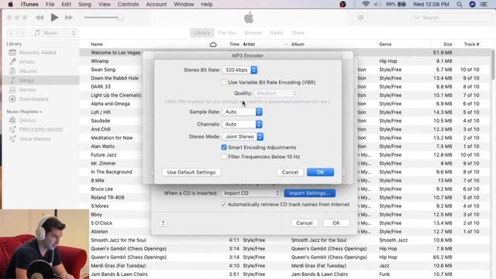Viewport: 496px width, 279px height.
Task: Open the When a CD is inserted dropdown
Action: coord(251,193)
